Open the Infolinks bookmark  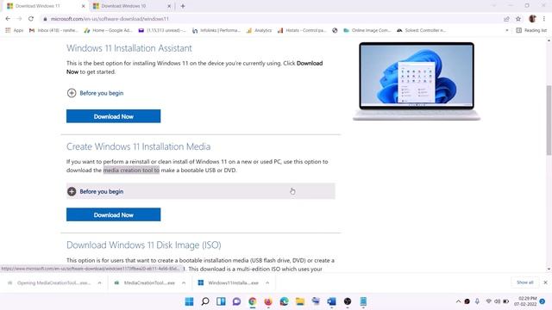216,31
